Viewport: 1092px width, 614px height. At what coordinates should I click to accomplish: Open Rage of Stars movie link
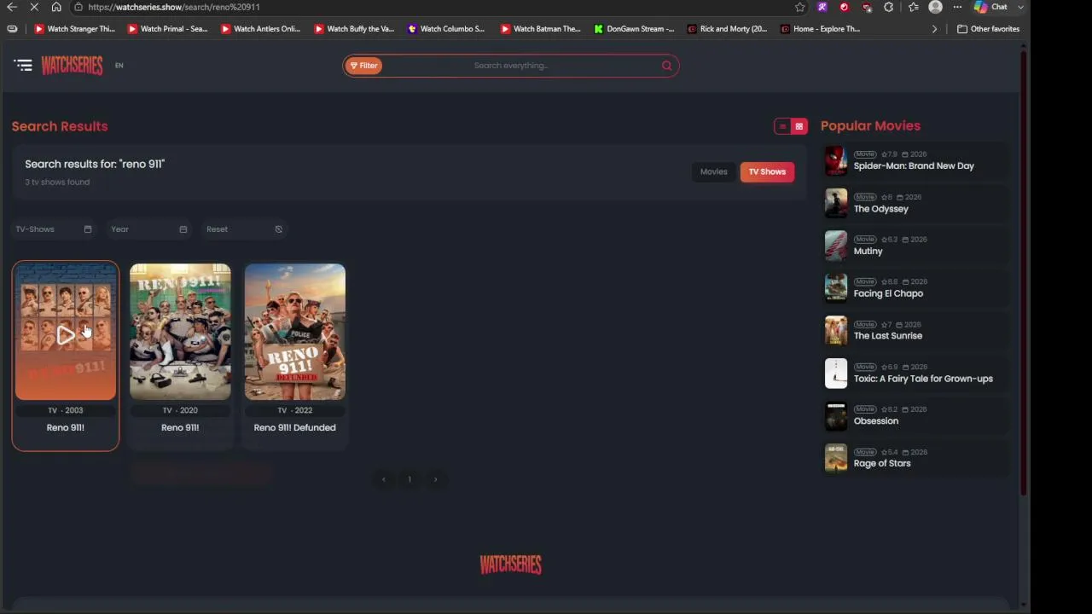tap(882, 464)
